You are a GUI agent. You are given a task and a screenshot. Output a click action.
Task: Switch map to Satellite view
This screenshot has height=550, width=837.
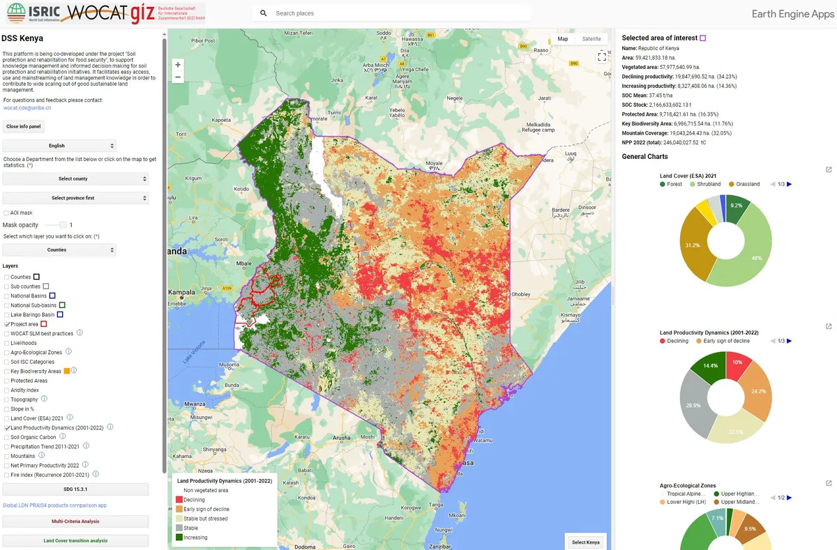pyautogui.click(x=591, y=39)
